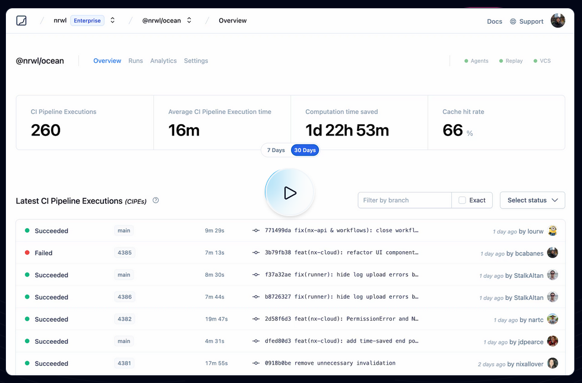582x383 pixels.
Task: Click the 4386 branch tag
Action: (x=125, y=297)
